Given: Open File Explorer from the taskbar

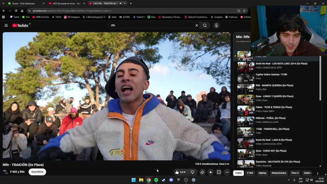Looking at the screenshot, I should click(x=141, y=180).
